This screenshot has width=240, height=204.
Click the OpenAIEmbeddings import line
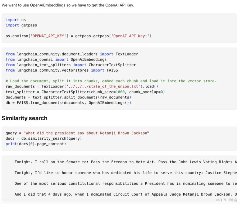56,59
